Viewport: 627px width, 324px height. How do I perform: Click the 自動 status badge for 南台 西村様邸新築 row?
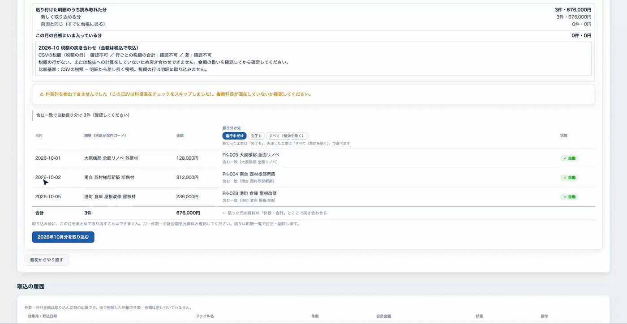[569, 178]
